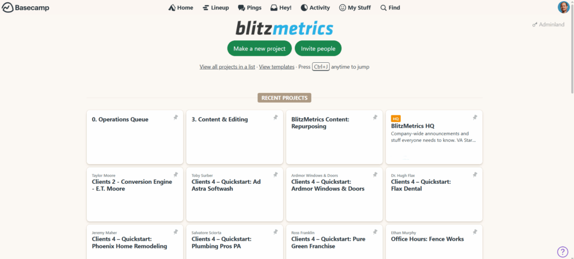
Task: Toggle pin on BlitzMetrics HQ card
Action: pos(475,118)
